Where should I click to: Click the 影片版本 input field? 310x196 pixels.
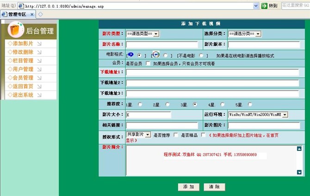264,44
